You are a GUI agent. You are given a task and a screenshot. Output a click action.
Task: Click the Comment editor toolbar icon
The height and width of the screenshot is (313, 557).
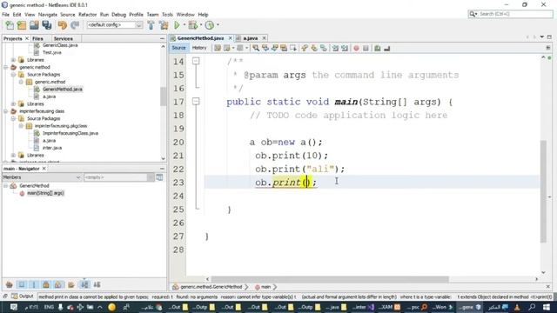point(377,48)
